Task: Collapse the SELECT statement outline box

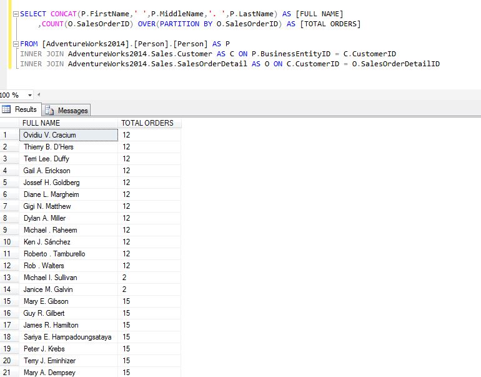Action: pos(16,14)
